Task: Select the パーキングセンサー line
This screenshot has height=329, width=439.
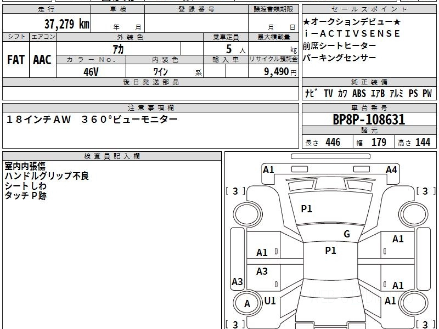Action: click(339, 58)
